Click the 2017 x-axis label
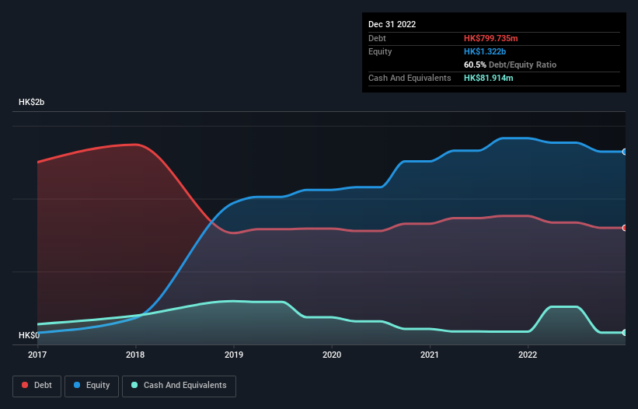 37,355
